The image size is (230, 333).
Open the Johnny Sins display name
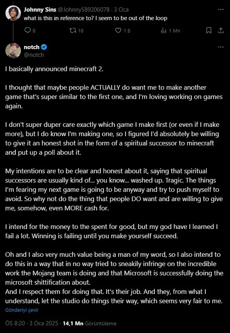[40, 10]
